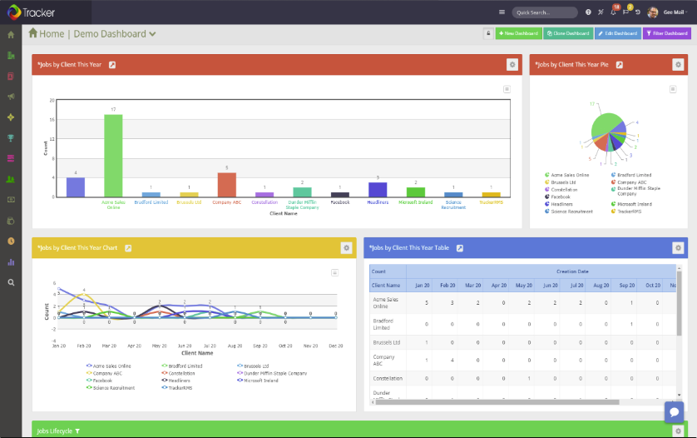Open the flag icon with 2 badge
Image resolution: width=697 pixels, height=438 pixels.
pos(626,12)
